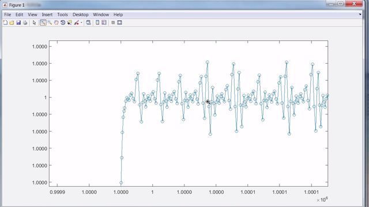Open the Help menu
Image resolution: width=369 pixels, height=207 pixels.
point(118,14)
